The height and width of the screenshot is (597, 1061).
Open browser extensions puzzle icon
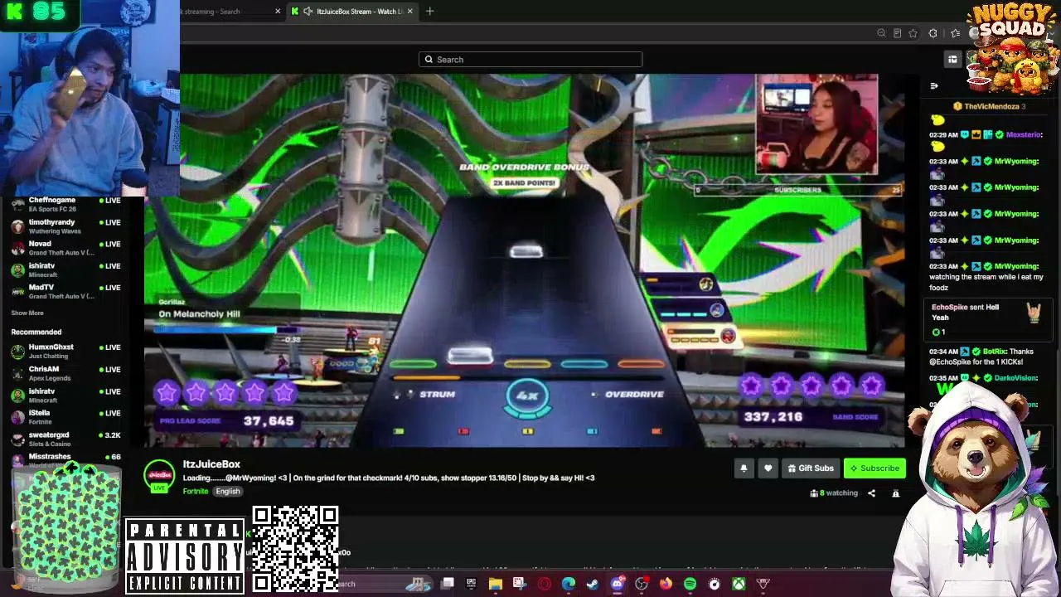[x=933, y=33]
